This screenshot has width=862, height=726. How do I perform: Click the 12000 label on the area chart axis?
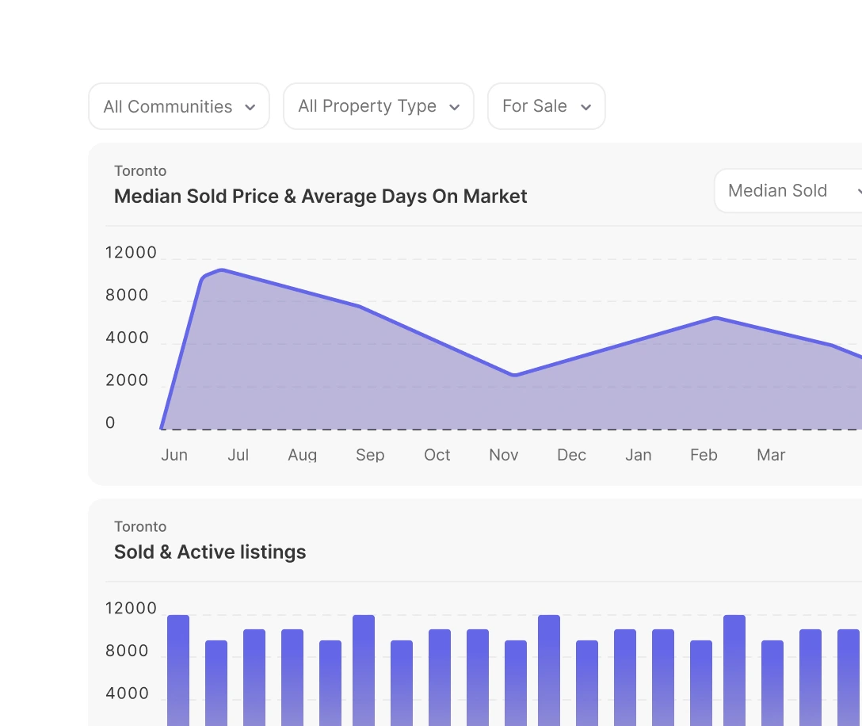[131, 253]
